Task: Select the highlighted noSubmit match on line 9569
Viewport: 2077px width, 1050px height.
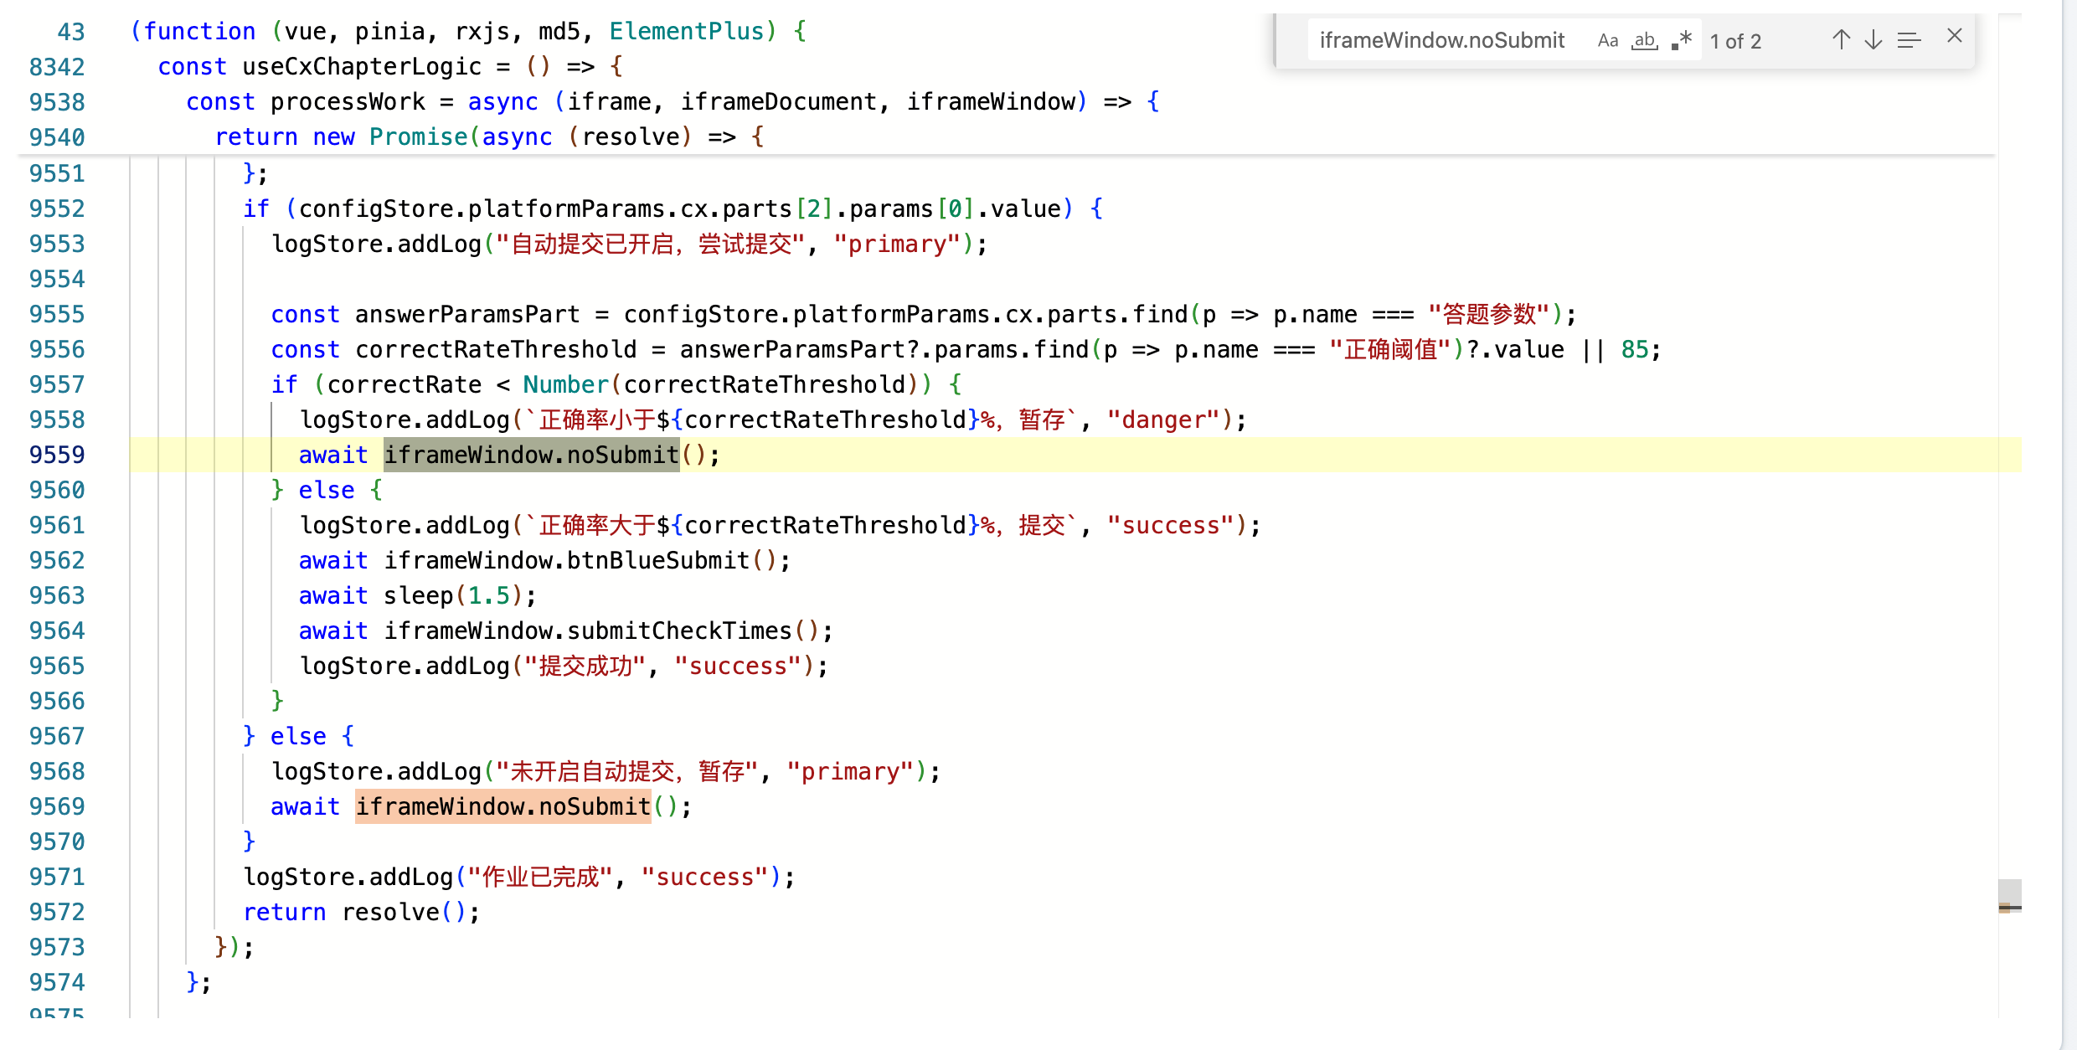Action: [502, 806]
